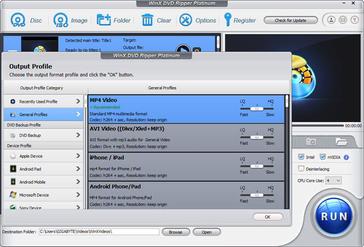Select the iPhone / iPad profile
The width and height of the screenshot is (364, 247).
[186, 167]
